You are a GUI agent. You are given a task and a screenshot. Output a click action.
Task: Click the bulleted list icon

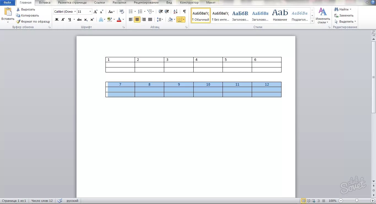tap(131, 12)
